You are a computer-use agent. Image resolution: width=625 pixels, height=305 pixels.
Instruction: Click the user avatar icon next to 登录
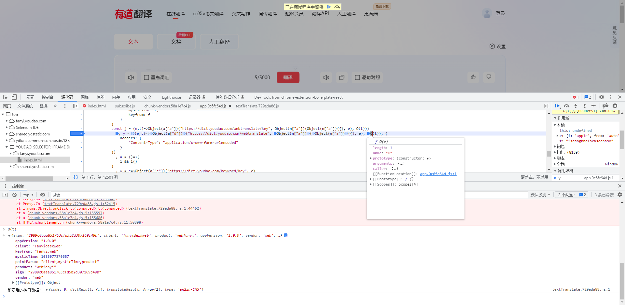pyautogui.click(x=487, y=13)
